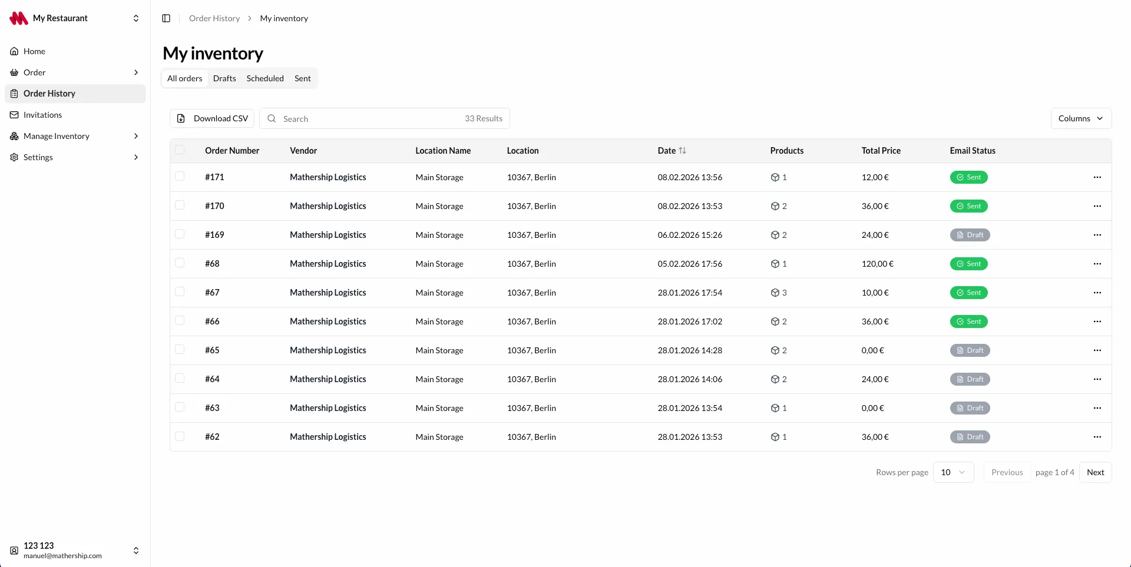
Task: Open user account menu for manuel@mathership.com
Action: [x=75, y=551]
